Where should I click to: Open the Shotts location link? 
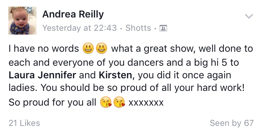tap(138, 28)
